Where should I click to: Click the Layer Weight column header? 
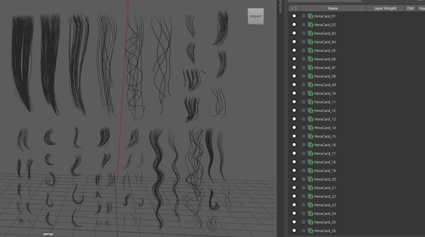[385, 8]
